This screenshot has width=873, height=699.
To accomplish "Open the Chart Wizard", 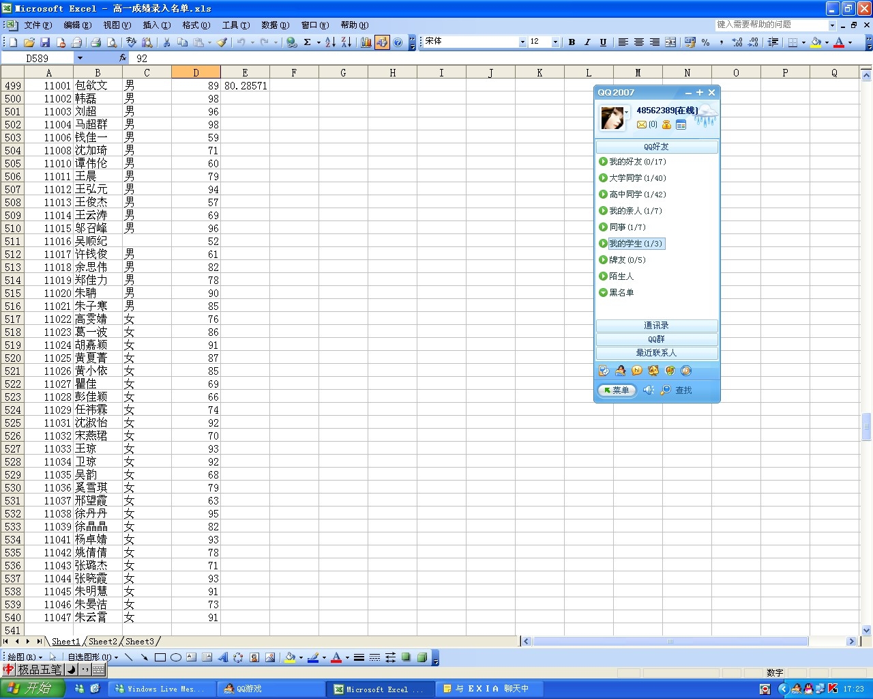I will (x=366, y=42).
